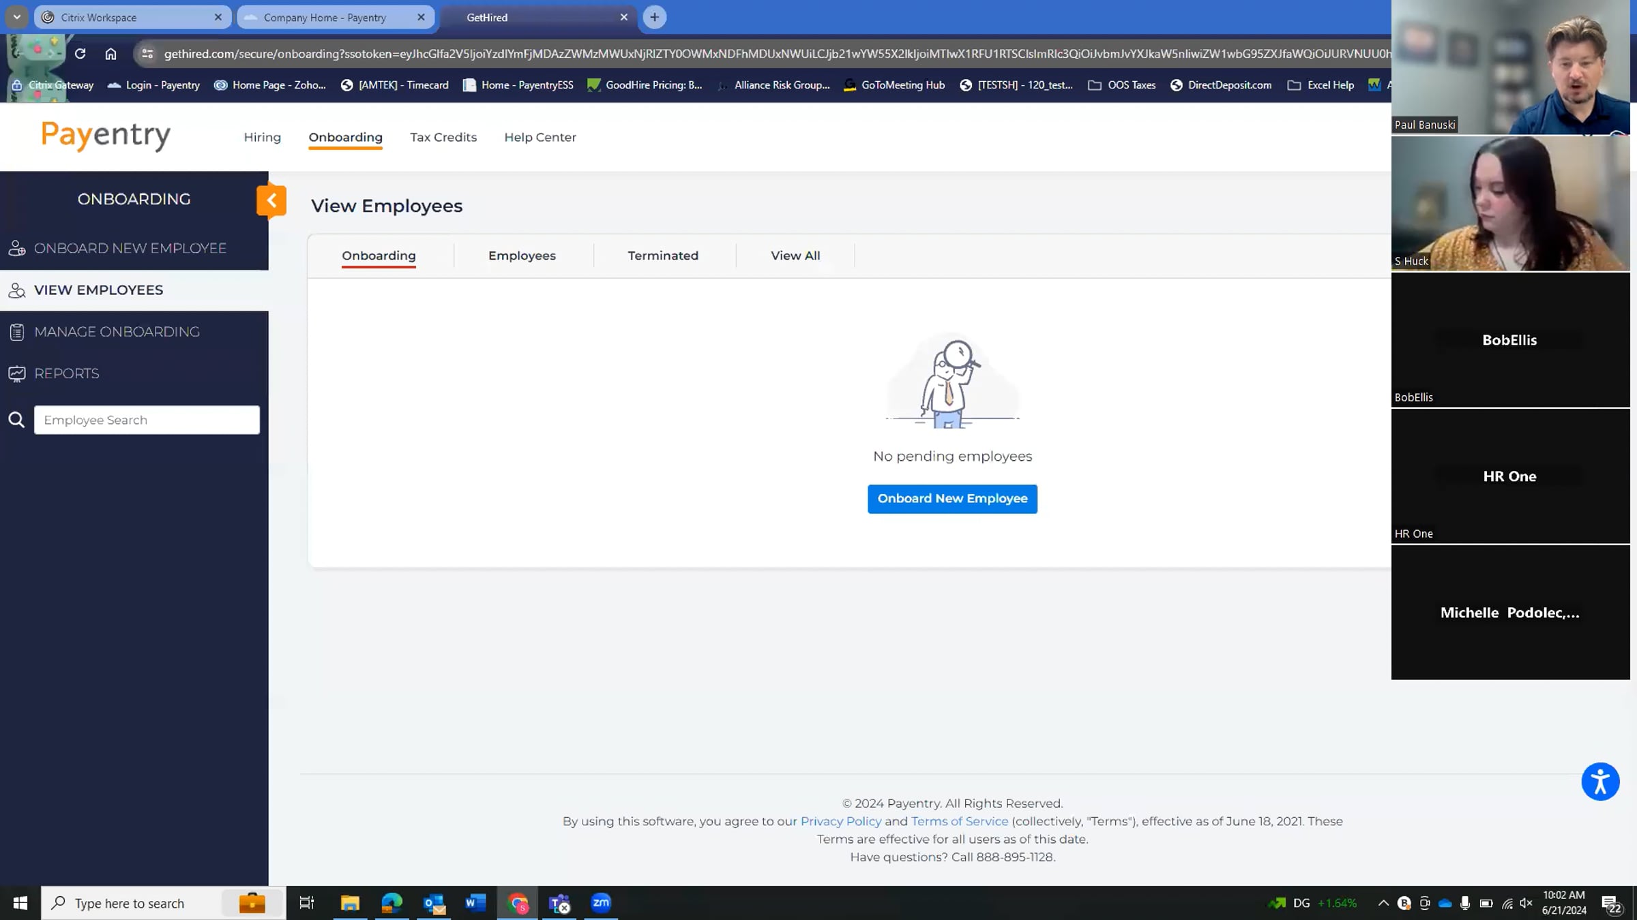Expand the hidden system tray icons
The width and height of the screenshot is (1637, 920).
pyautogui.click(x=1383, y=903)
